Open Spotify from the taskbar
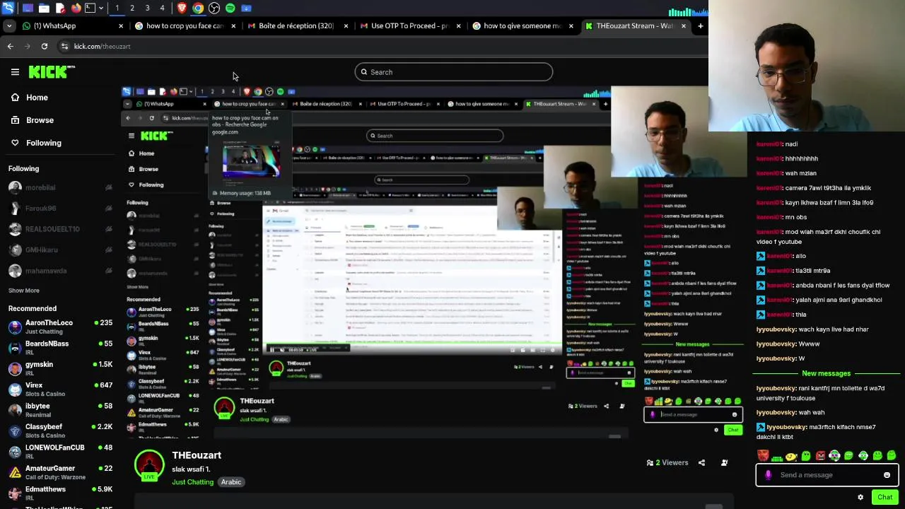The height and width of the screenshot is (509, 905). pyautogui.click(x=230, y=8)
